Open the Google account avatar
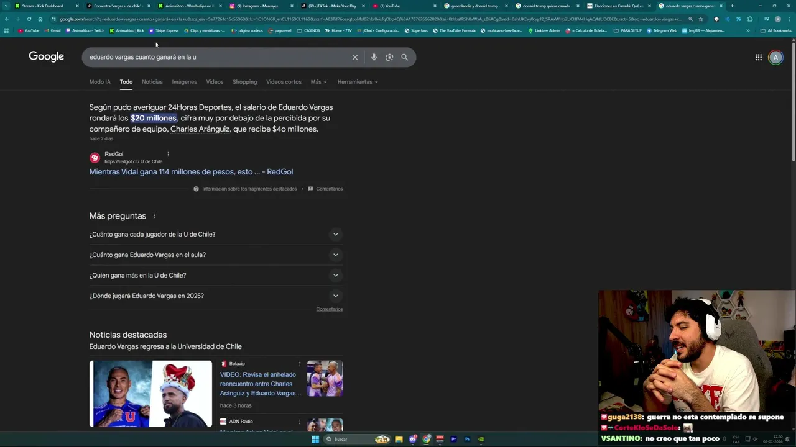Screen dimensions: 796x447 pos(775,57)
